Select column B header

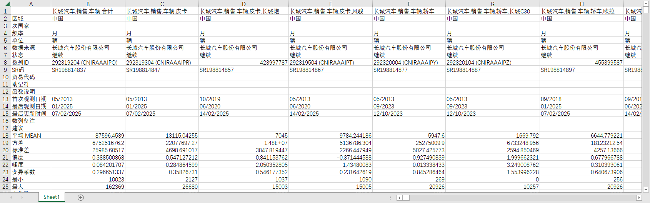pos(88,4)
